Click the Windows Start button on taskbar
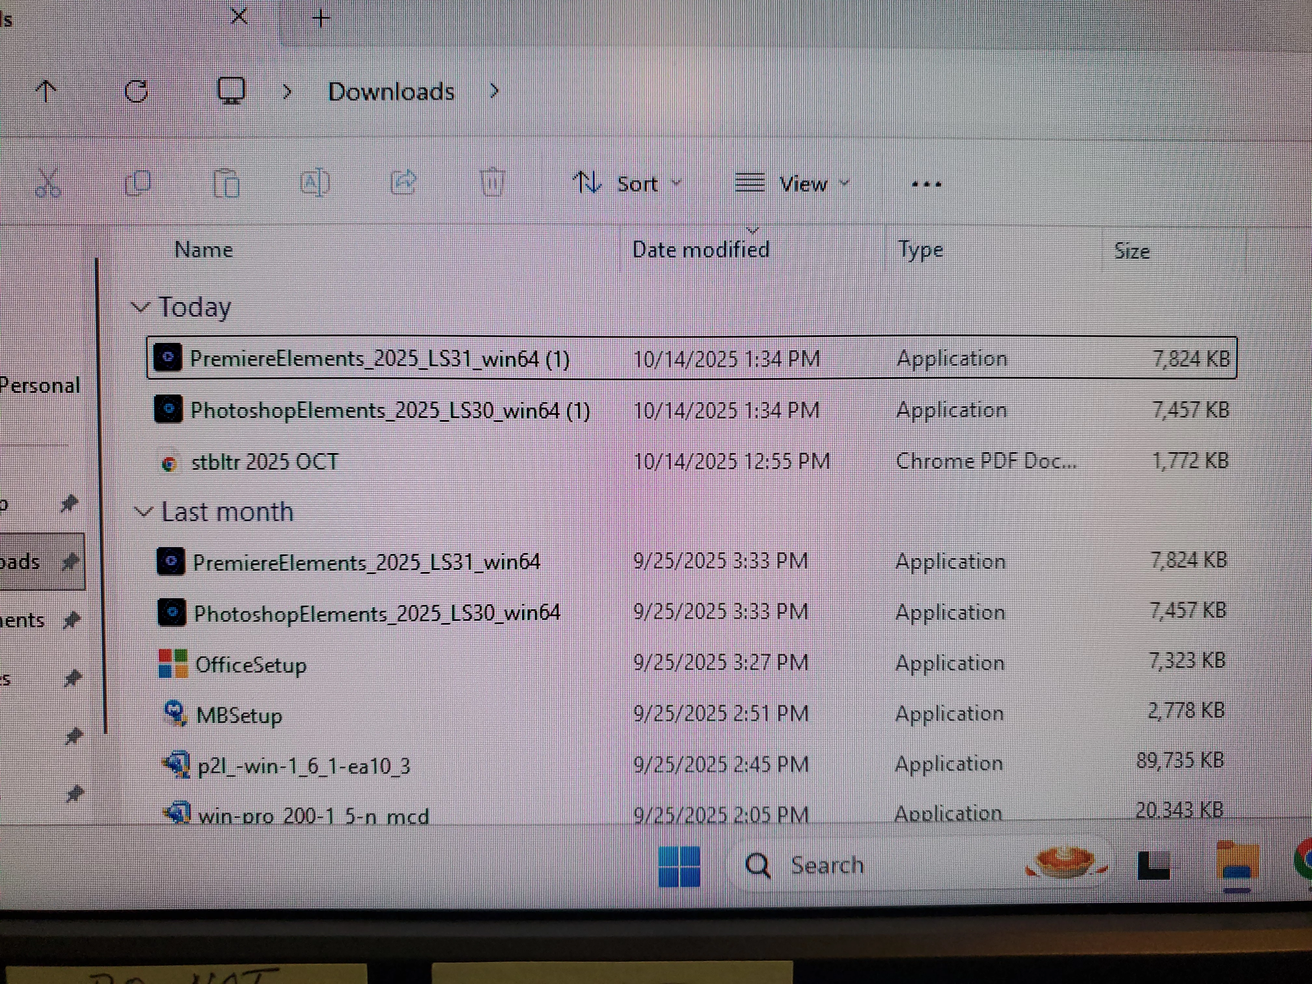The width and height of the screenshot is (1312, 984). click(679, 866)
